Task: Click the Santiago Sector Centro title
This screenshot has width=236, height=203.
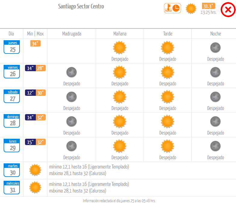Action: coord(81,6)
